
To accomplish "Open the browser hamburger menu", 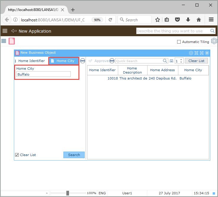I will pos(211,20).
